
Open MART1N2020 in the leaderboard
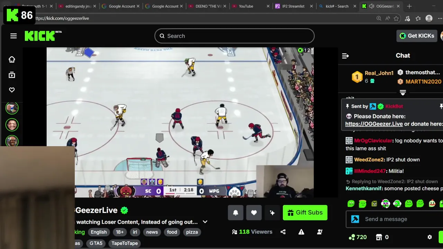coord(423,82)
